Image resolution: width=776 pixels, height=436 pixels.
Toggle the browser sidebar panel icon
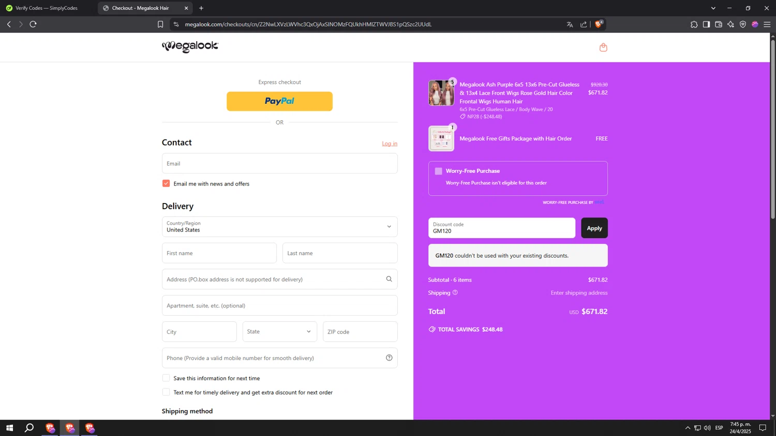(706, 24)
